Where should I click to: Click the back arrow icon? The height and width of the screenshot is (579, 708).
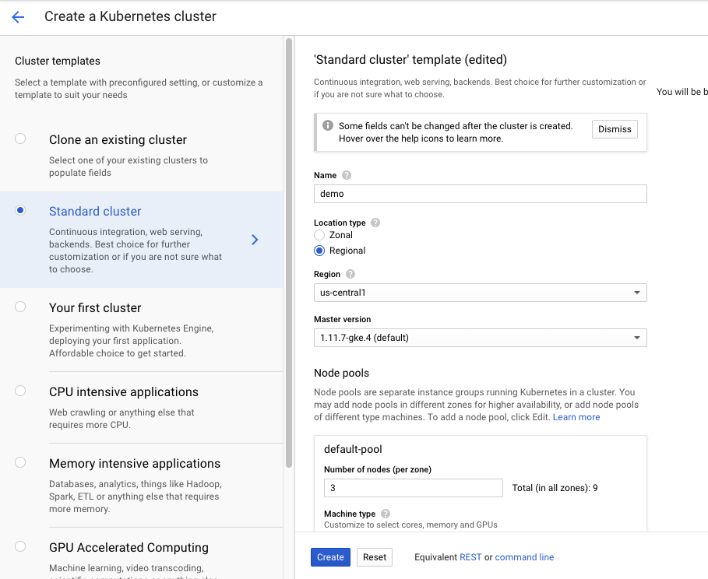pyautogui.click(x=18, y=17)
